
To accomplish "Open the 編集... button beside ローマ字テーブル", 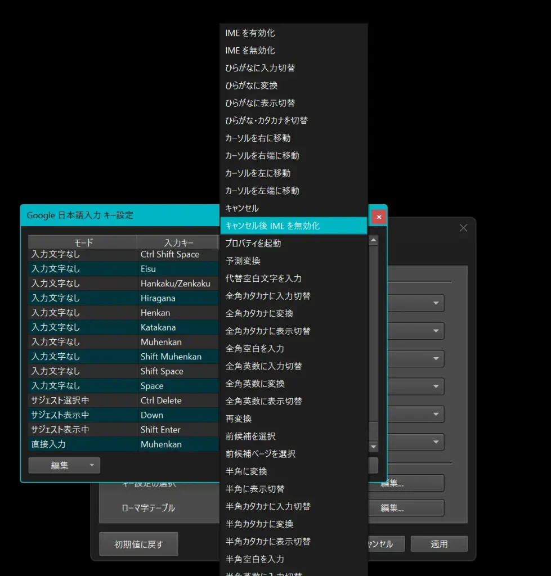I will click(406, 508).
